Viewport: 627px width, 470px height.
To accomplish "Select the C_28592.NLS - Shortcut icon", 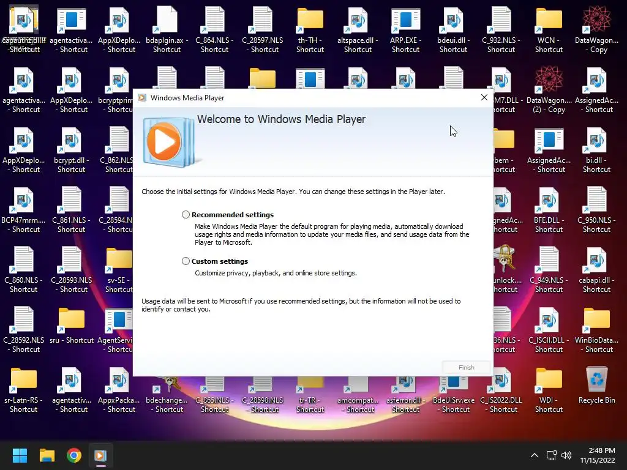I will pyautogui.click(x=23, y=330).
